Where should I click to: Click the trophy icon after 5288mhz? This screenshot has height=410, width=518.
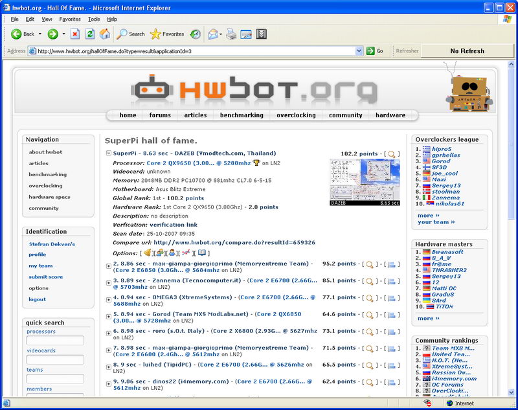click(256, 163)
